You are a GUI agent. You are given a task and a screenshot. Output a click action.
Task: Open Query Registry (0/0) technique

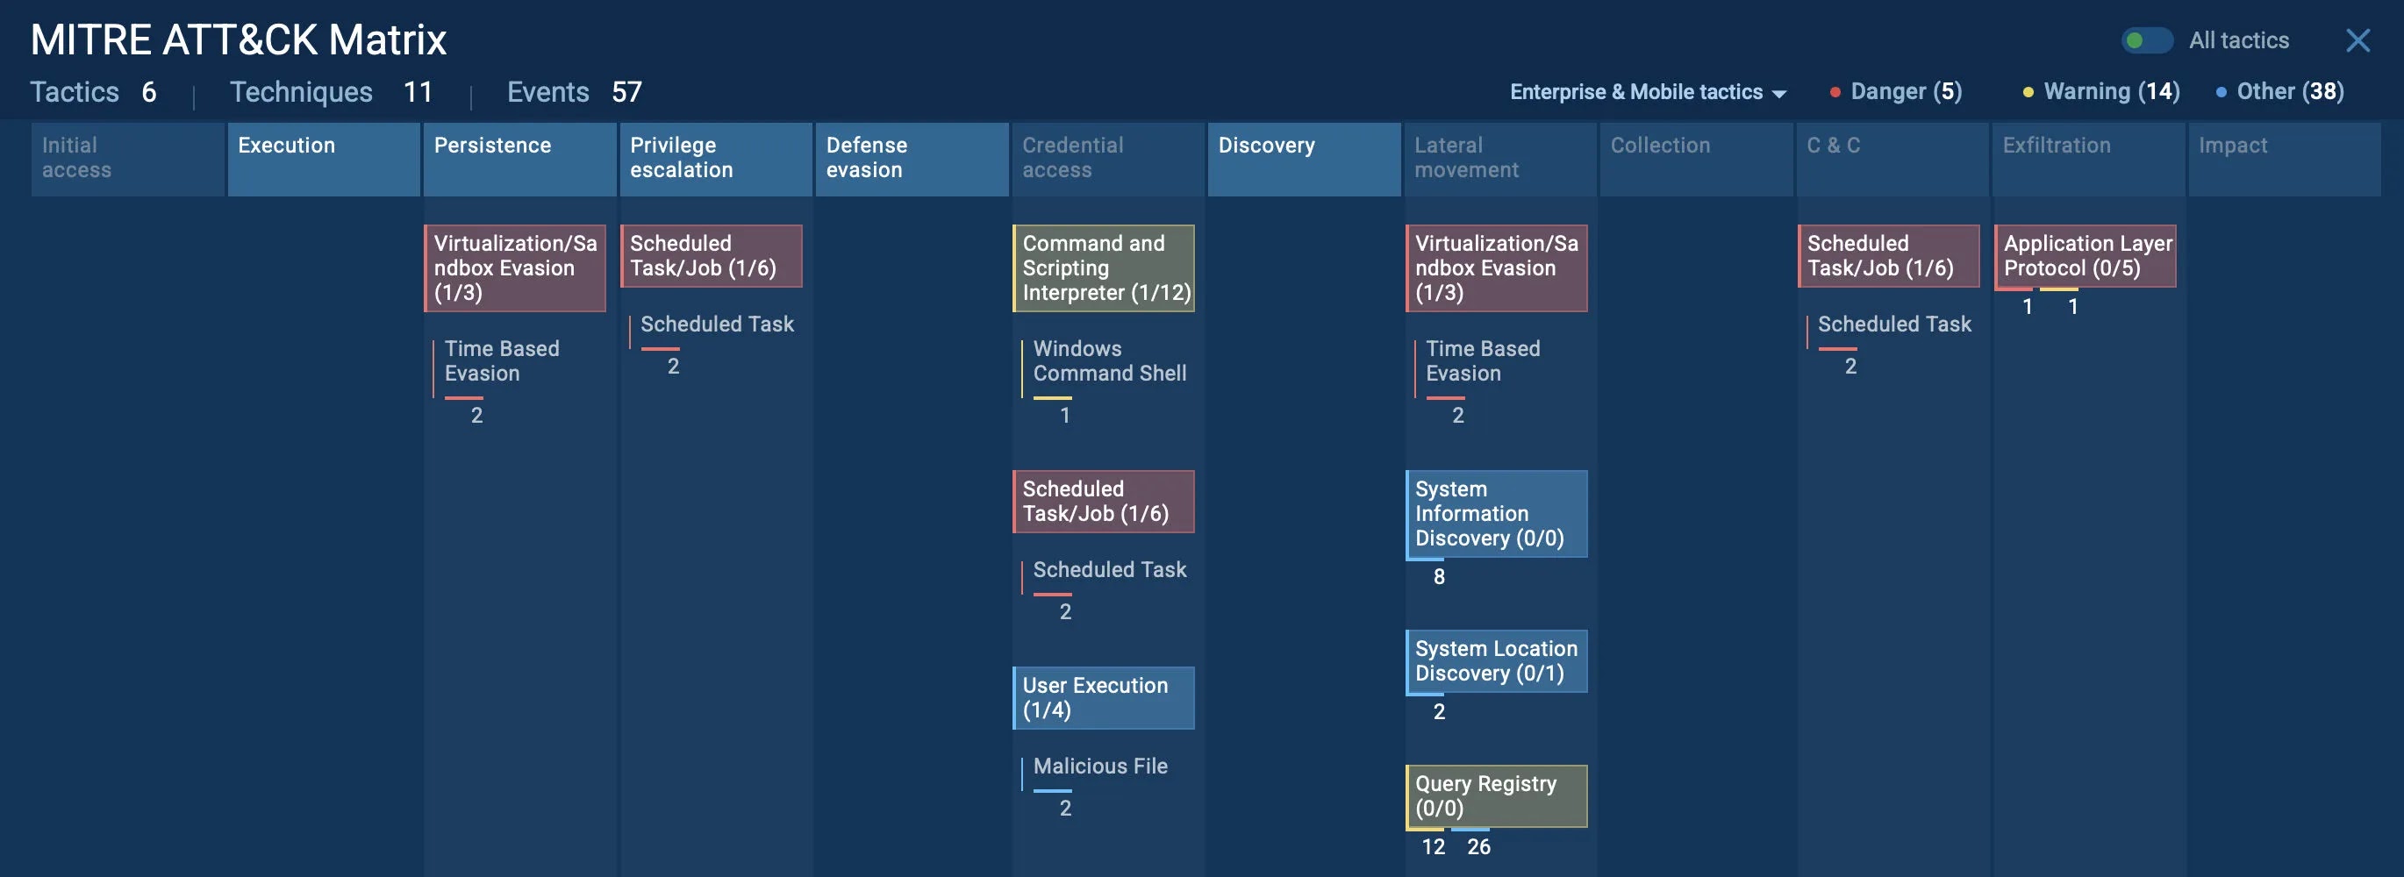pos(1497,795)
